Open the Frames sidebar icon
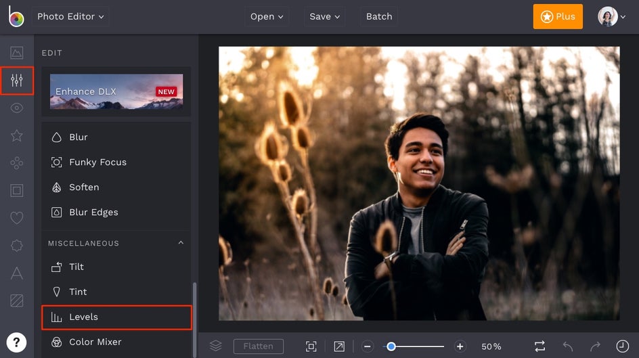 (17, 190)
